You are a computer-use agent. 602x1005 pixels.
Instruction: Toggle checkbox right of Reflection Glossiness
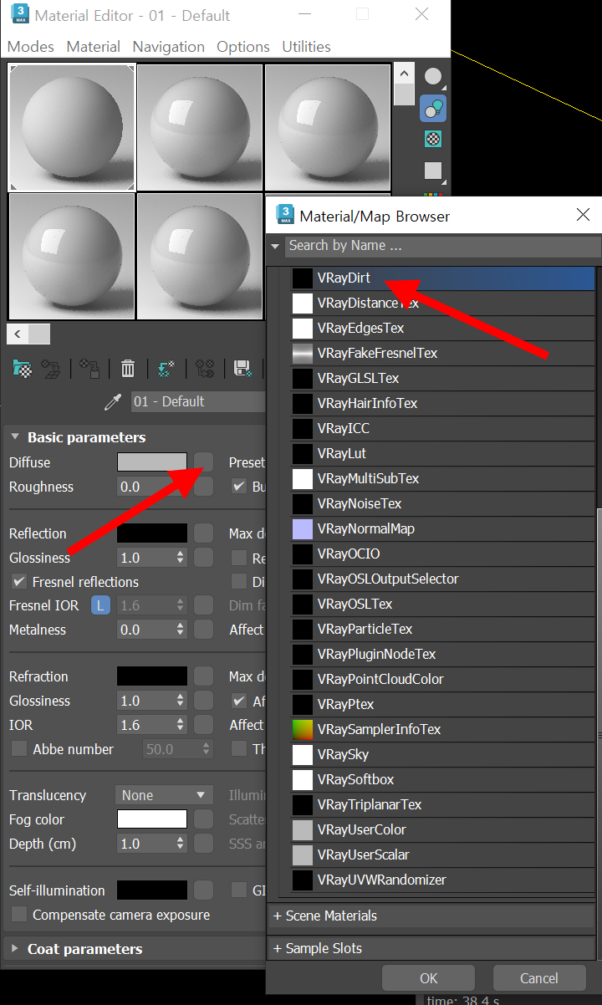(x=239, y=558)
